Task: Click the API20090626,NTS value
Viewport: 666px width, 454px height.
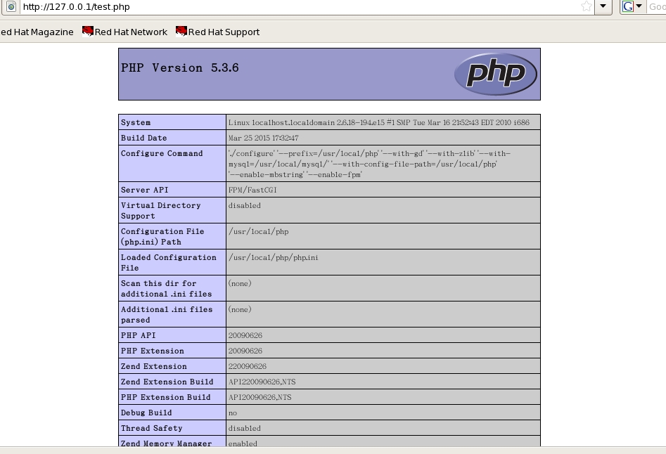Action: 260,398
